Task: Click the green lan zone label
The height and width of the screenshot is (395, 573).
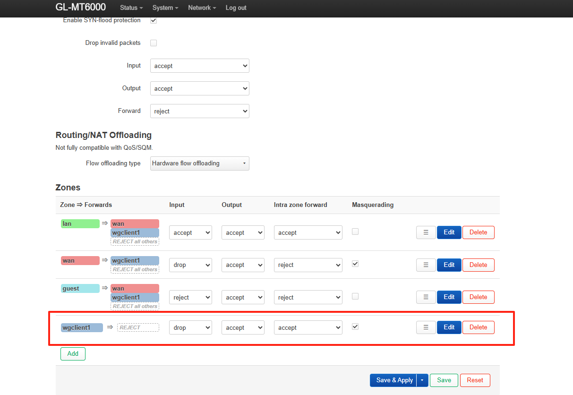Action: coord(80,223)
